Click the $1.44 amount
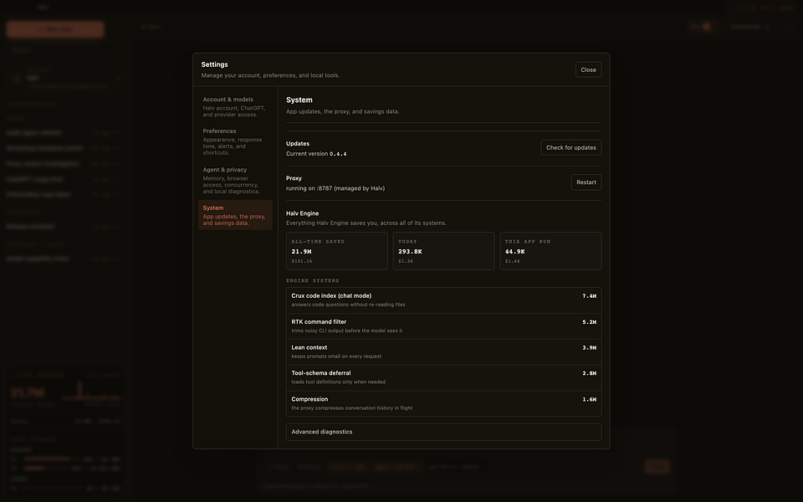The width and height of the screenshot is (803, 502). click(512, 261)
